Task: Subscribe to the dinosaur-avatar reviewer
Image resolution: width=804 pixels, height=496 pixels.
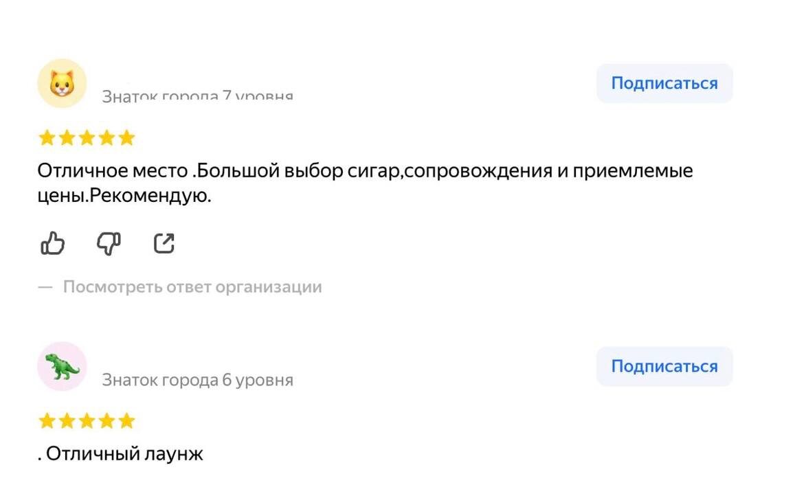Action: click(x=664, y=367)
